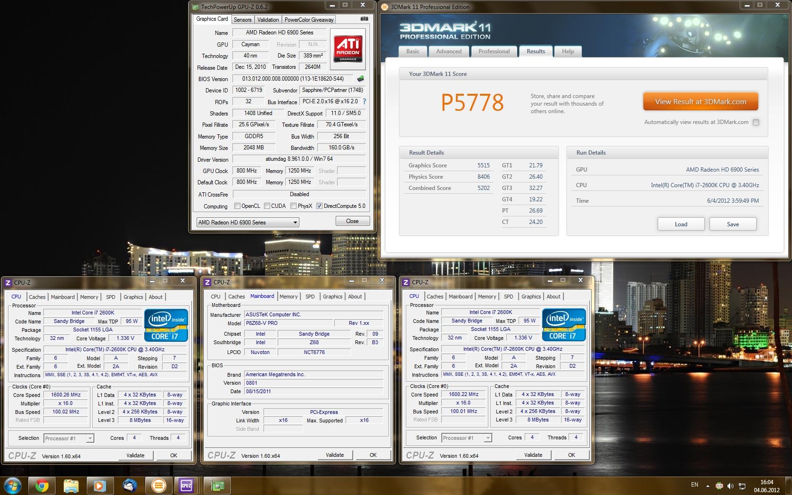
Task: Click OK in the left CPU-Z window
Action: pyautogui.click(x=173, y=455)
